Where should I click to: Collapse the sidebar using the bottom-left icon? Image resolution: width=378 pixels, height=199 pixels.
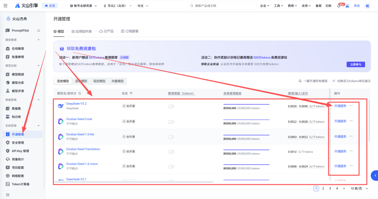[x=8, y=195]
